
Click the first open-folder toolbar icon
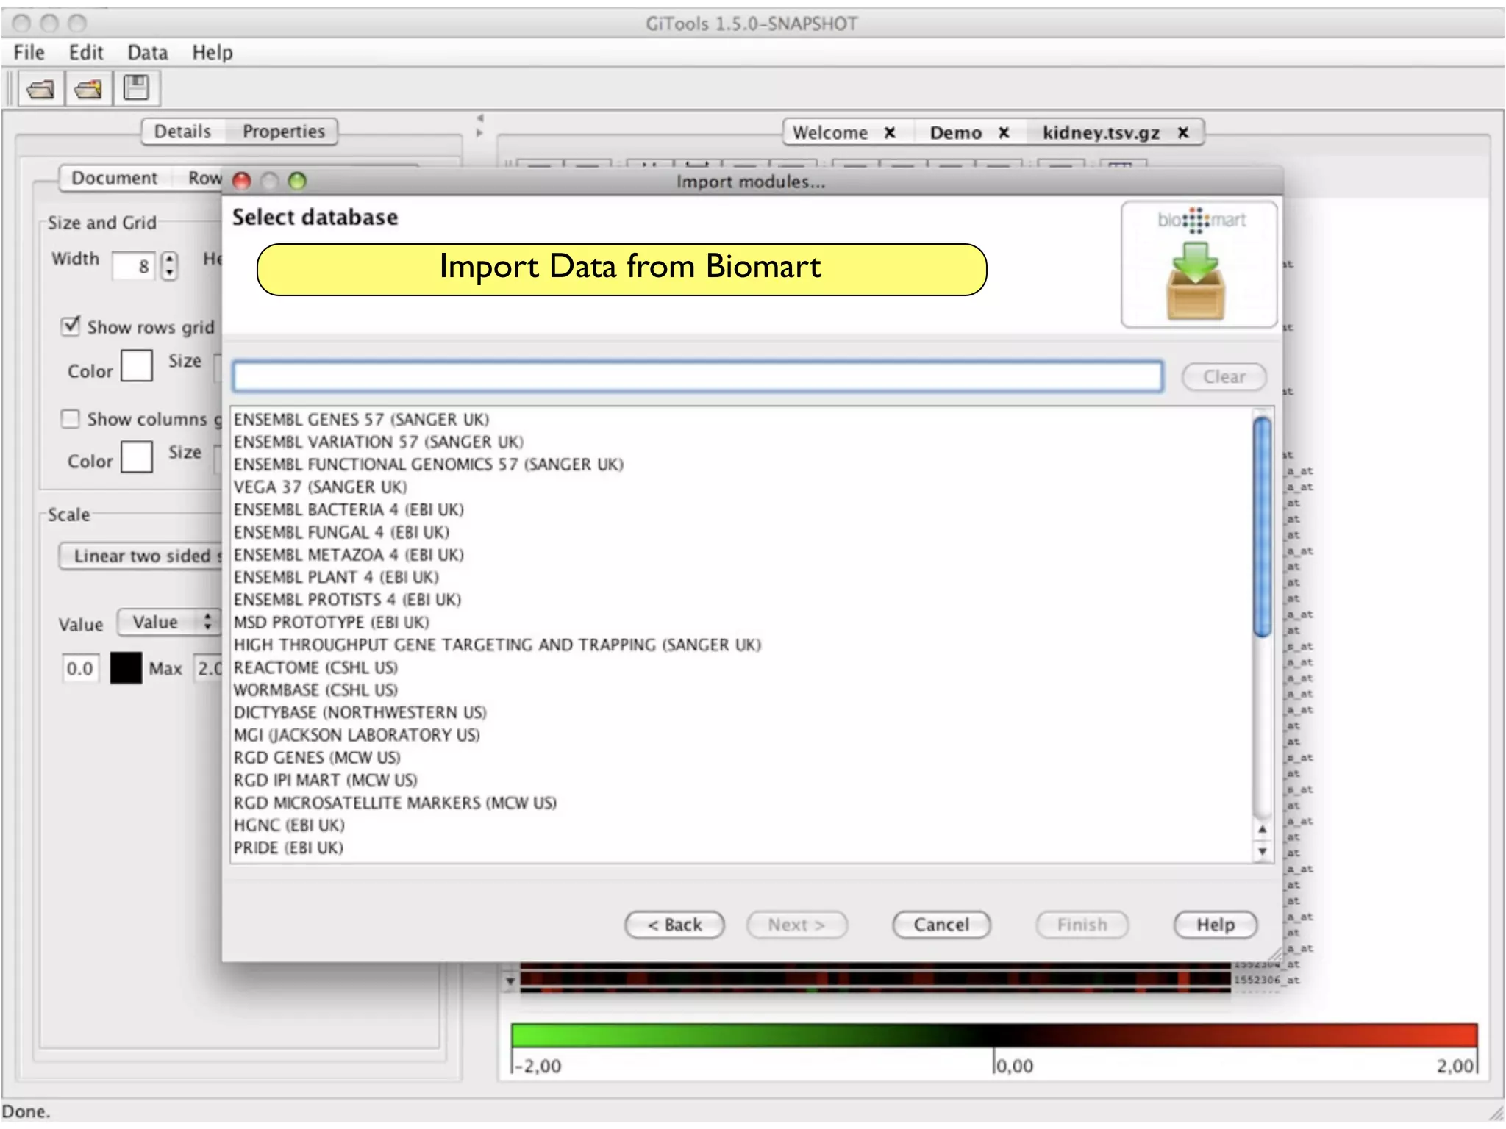pyautogui.click(x=40, y=89)
